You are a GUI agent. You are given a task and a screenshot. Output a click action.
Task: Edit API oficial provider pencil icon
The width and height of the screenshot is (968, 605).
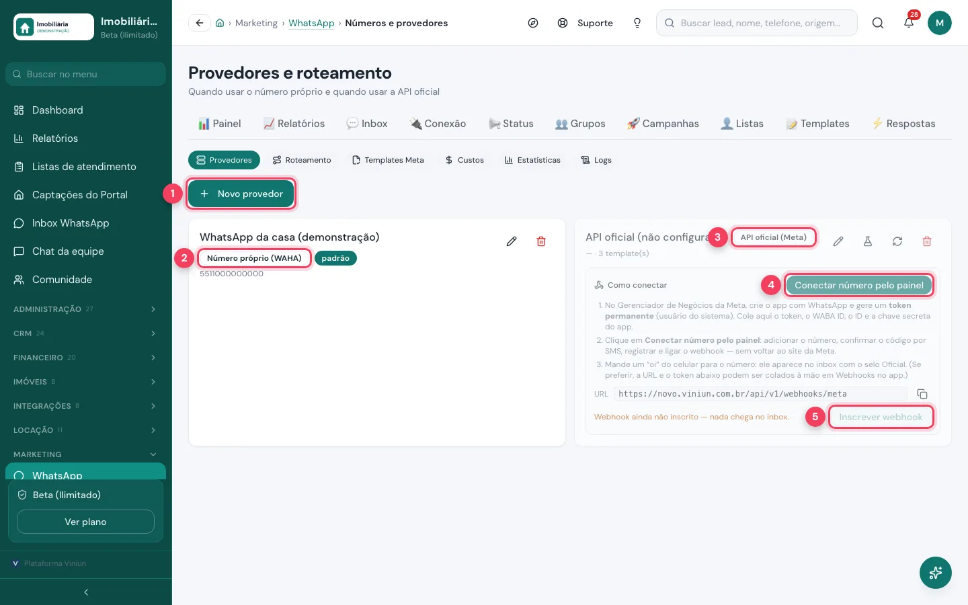(838, 241)
